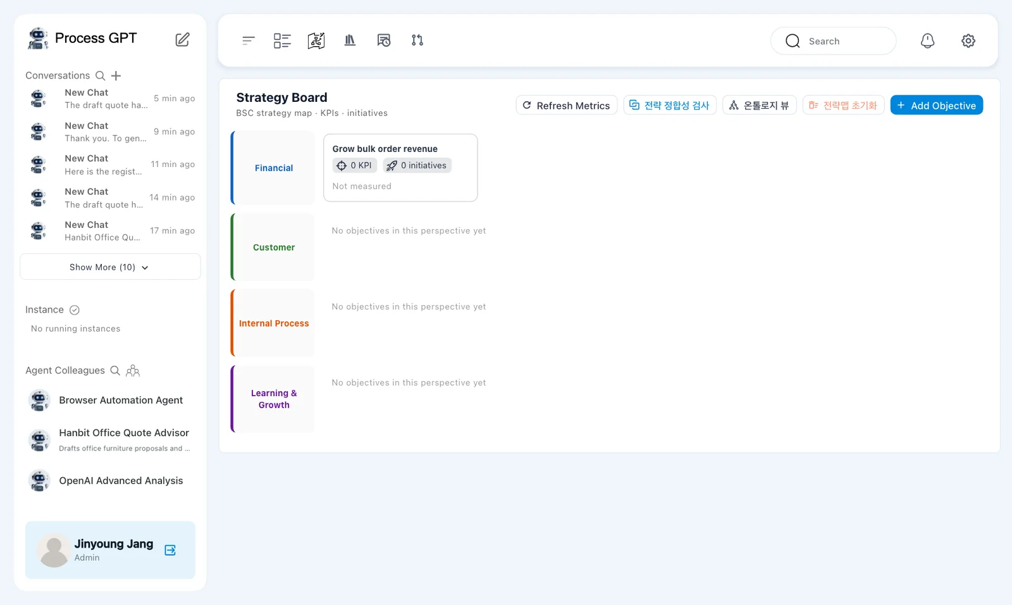The height and width of the screenshot is (605, 1012).
Task: Search conversations with the magnifier icon
Action: [100, 75]
